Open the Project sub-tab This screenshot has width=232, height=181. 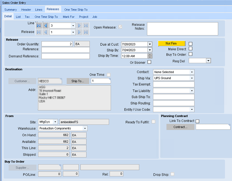pos(84,17)
